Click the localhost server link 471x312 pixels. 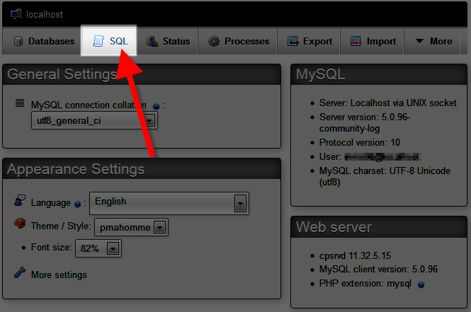point(45,13)
